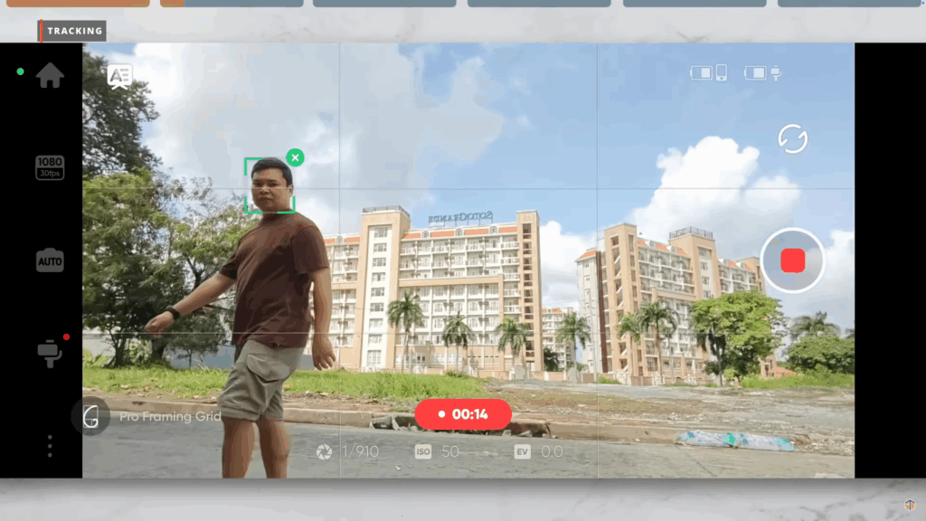Tap the Home icon
Viewport: 926px width, 521px height.
pyautogui.click(x=50, y=76)
